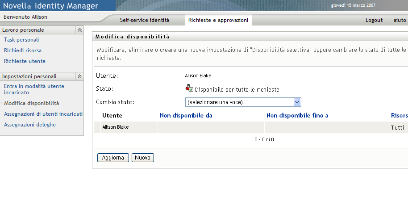Click the Tutti cell in table
The image size is (408, 206).
tap(397, 127)
